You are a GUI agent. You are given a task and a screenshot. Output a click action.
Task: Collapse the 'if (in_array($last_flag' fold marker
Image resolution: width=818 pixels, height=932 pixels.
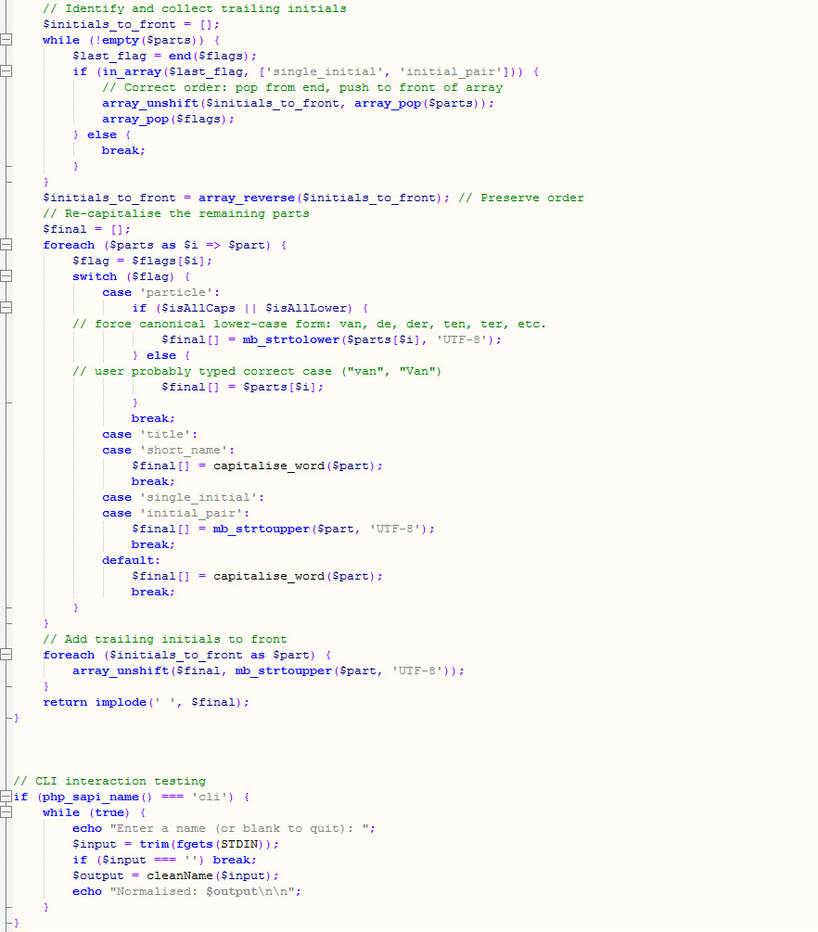click(x=6, y=71)
